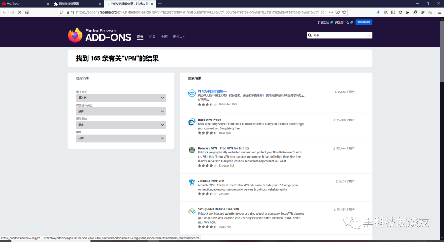This screenshot has height=242, width=444.
Task: Stop page loading with the X button
Action: tap(20, 12)
